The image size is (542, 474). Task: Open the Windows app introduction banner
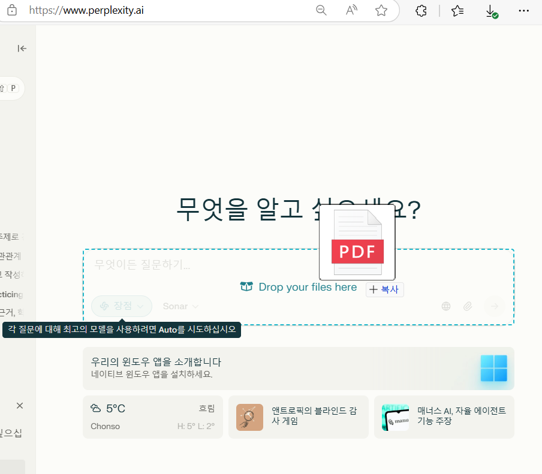299,369
